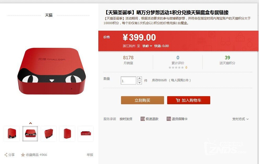Click the quantity input field
Image resolution: width=259 pixels, height=164 pixels.
click(128, 81)
